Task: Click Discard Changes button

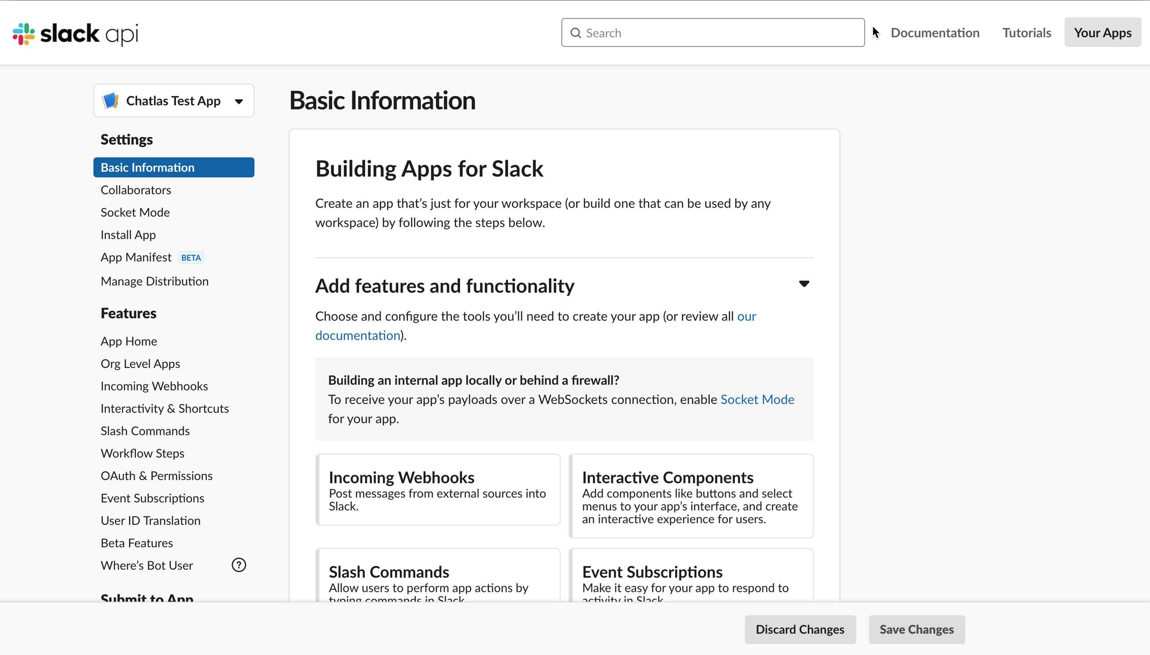Action: 800,629
